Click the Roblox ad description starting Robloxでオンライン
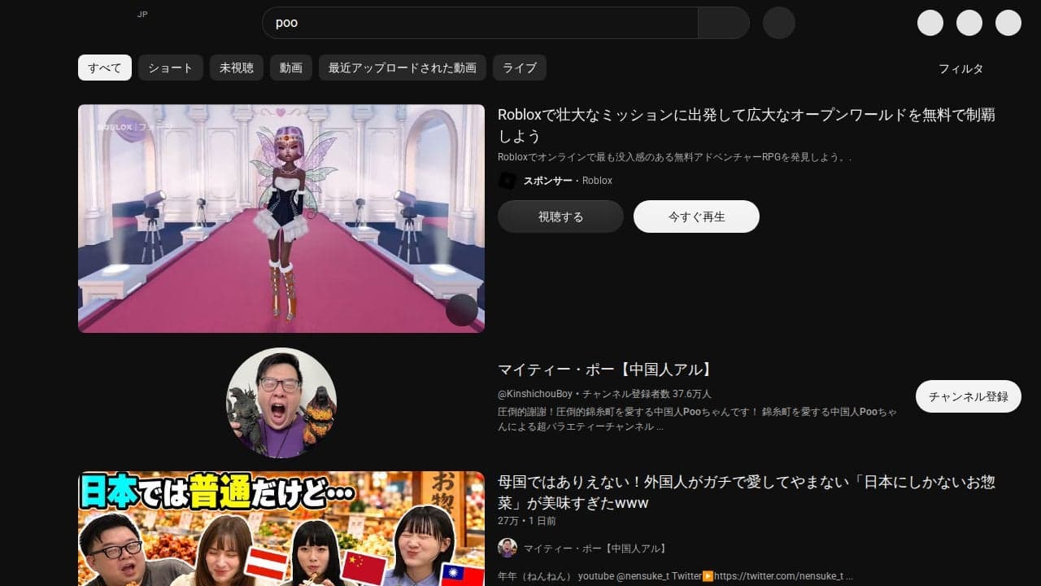This screenshot has width=1041, height=586. tap(675, 157)
